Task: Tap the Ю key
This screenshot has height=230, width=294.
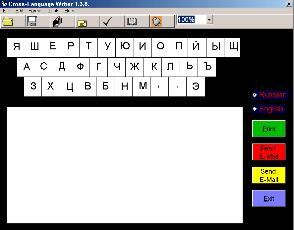Action: click(x=125, y=47)
